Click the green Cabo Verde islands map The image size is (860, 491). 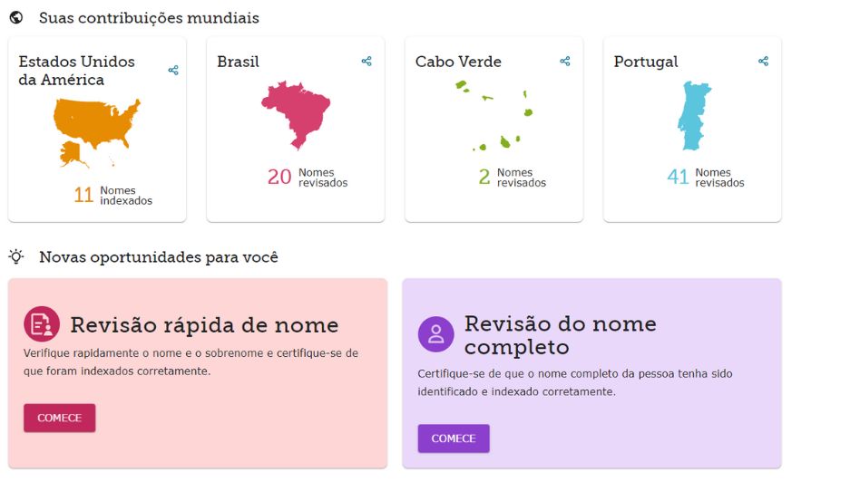pyautogui.click(x=494, y=115)
